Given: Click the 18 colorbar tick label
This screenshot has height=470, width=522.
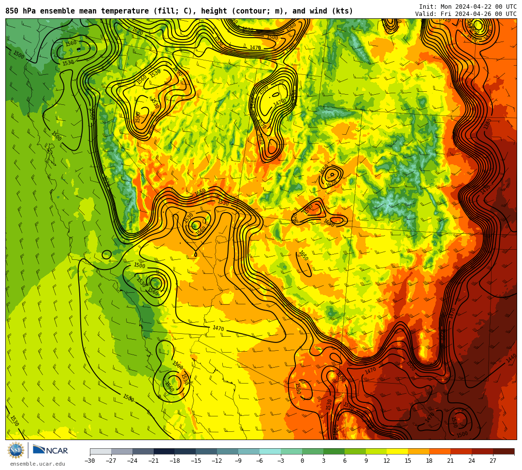Looking at the screenshot, I should [x=430, y=461].
